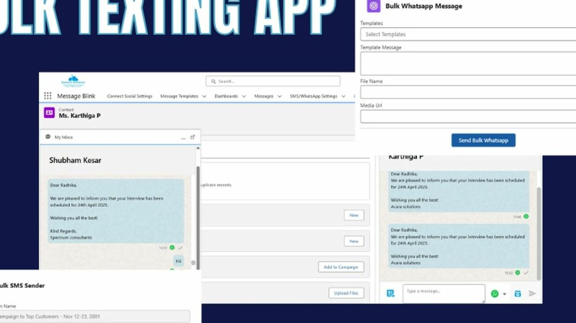Viewport: 576px width, 323px height.
Task: Open the SMS/WhatsApp Settings tab
Action: tap(313, 96)
